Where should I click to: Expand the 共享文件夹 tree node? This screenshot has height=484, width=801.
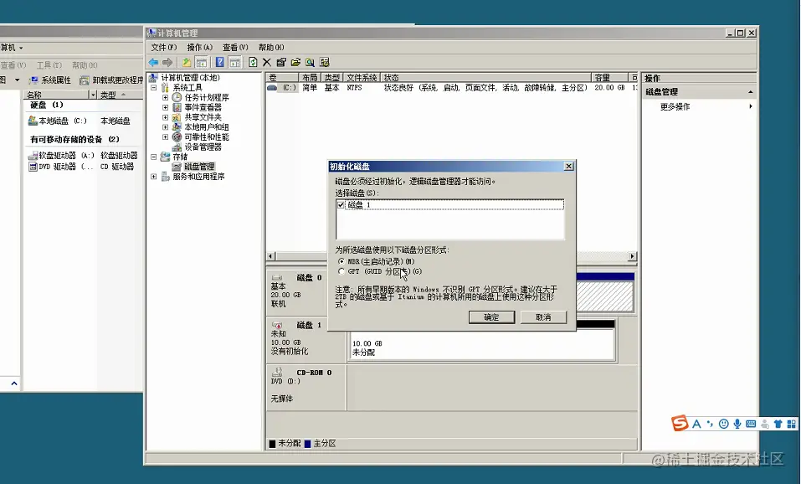165,117
